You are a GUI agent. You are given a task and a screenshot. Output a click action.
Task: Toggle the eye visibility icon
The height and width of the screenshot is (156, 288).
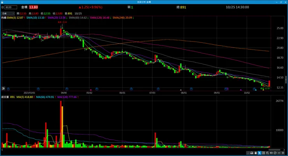271,153
